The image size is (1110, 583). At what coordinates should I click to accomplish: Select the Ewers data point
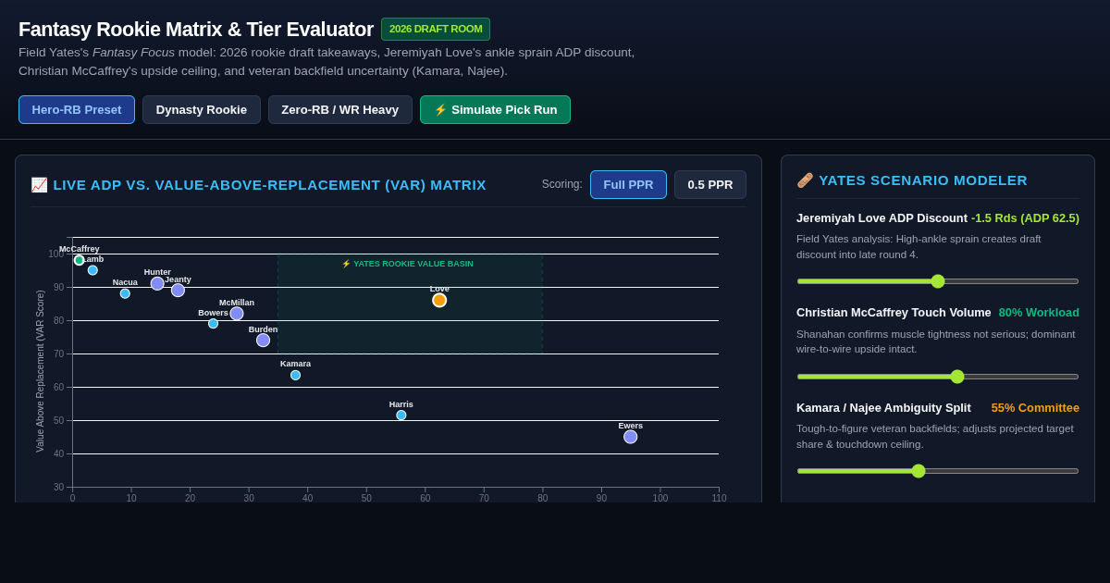click(631, 437)
